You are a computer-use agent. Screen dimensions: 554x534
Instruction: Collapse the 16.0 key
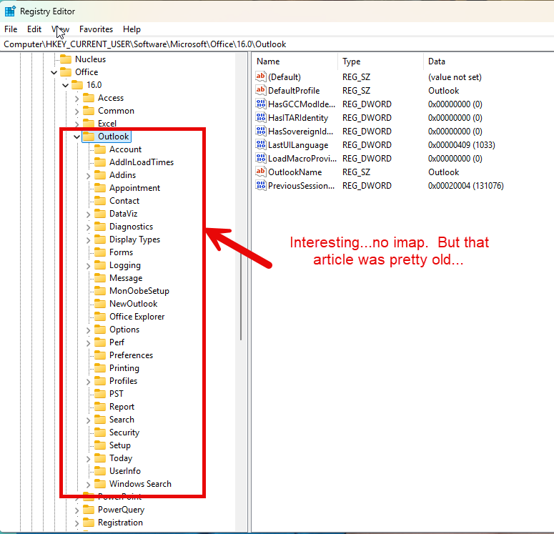[x=65, y=85]
